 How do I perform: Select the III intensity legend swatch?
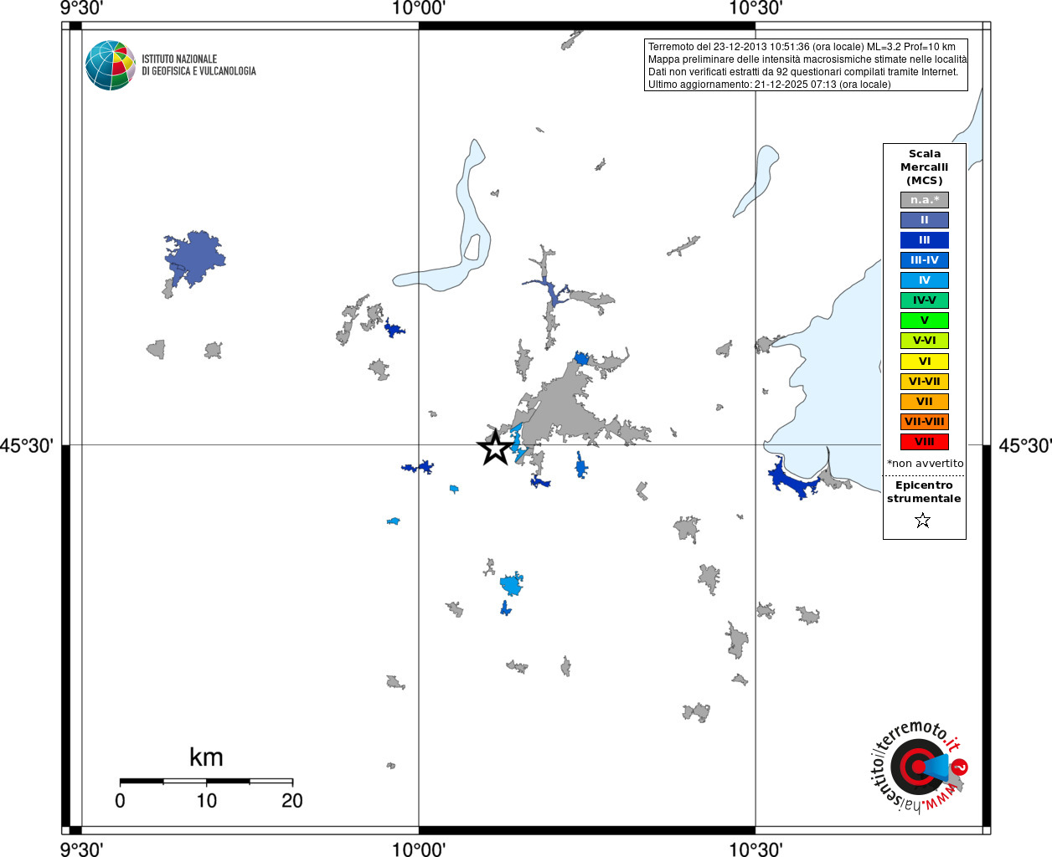tap(925, 240)
